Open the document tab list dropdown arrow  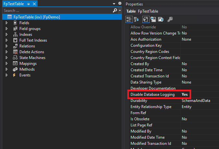coord(114,4)
